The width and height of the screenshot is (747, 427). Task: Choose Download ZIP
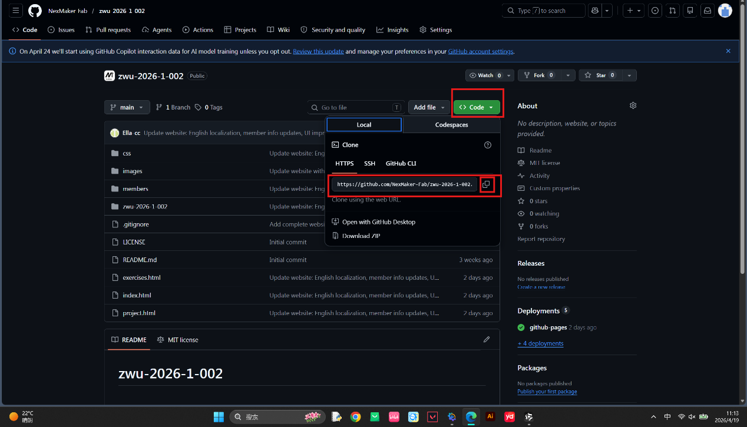click(356, 236)
